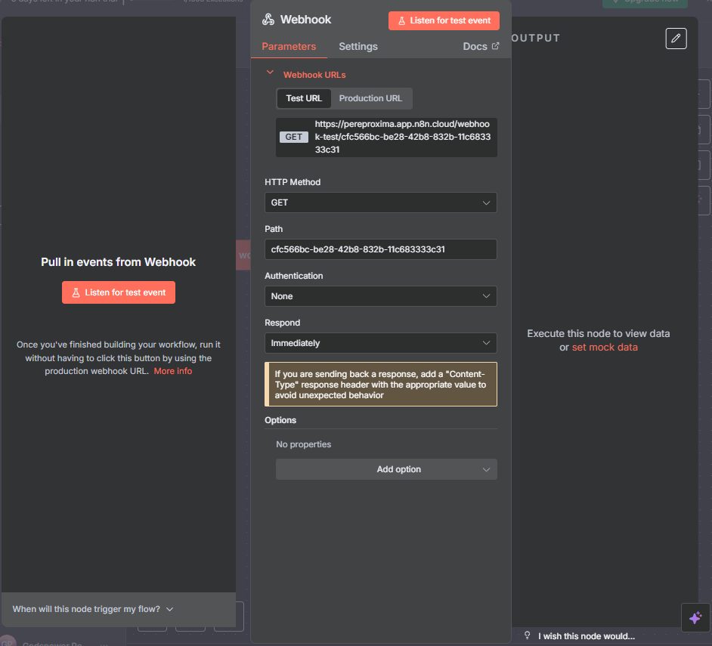712x646 pixels.
Task: Click Listen for test event in left panel
Action: click(119, 292)
